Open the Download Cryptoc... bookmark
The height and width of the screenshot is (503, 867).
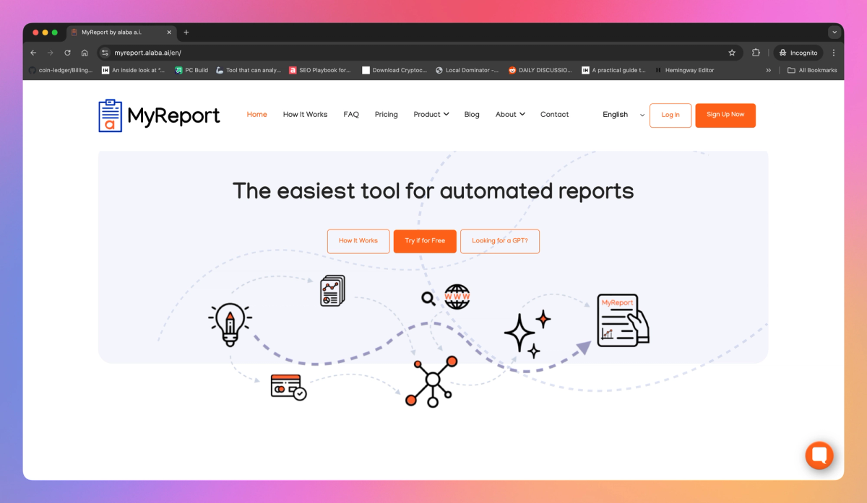pos(395,70)
